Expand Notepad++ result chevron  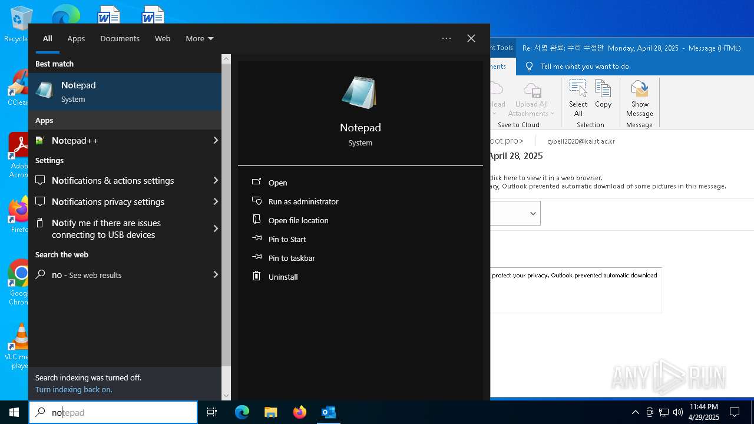pyautogui.click(x=215, y=140)
